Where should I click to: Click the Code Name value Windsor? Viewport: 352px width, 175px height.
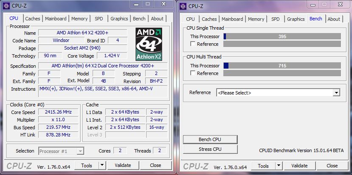(61, 40)
